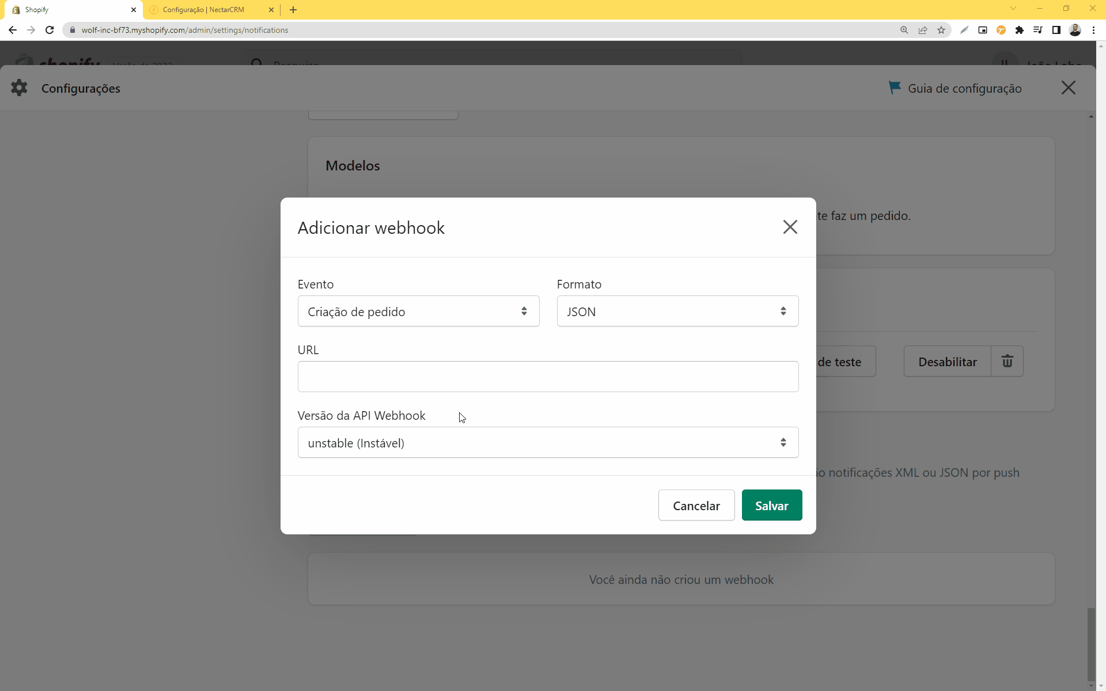Switch to the Shopify browser tab

click(x=72, y=10)
